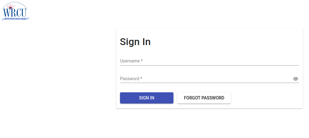309x138 pixels.
Task: Click the Password underline area
Action: [209, 83]
